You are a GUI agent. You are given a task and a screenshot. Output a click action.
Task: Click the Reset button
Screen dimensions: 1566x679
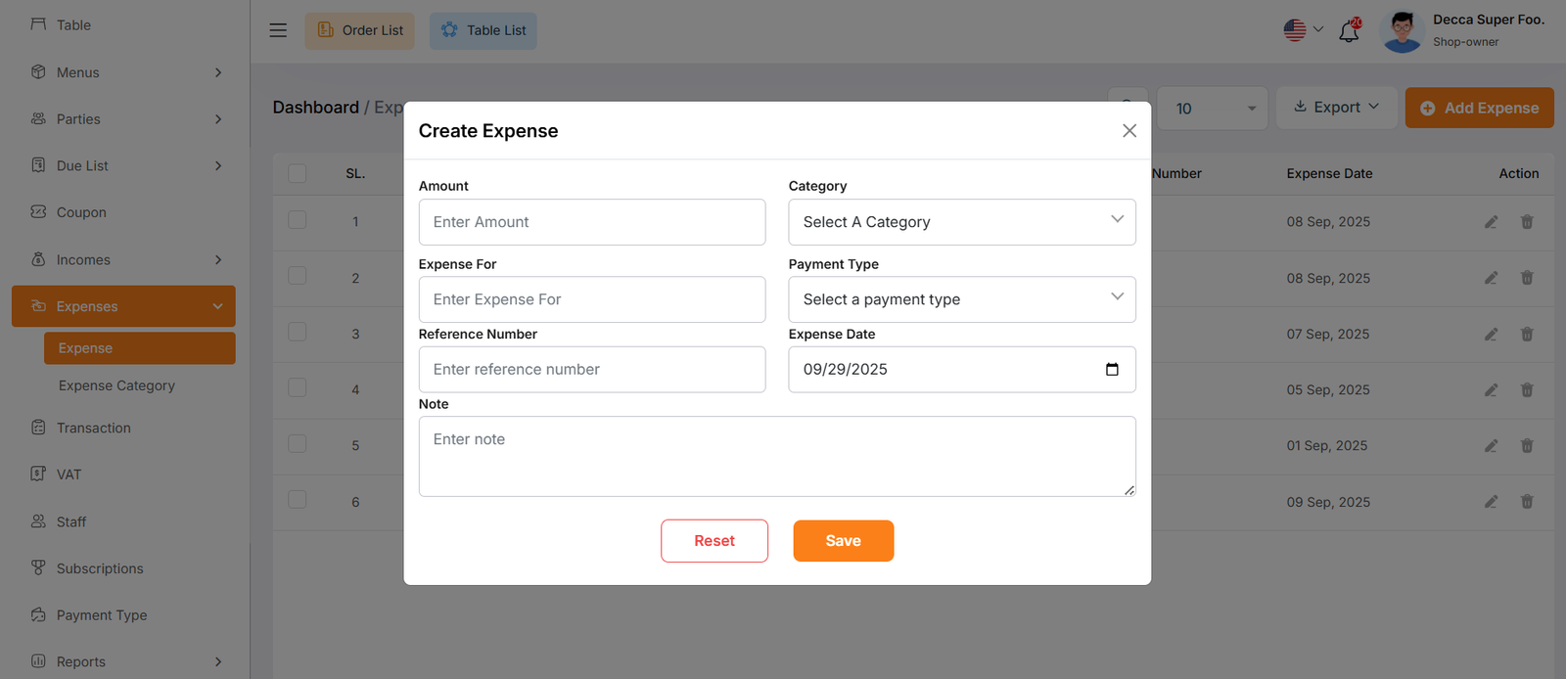[714, 541]
